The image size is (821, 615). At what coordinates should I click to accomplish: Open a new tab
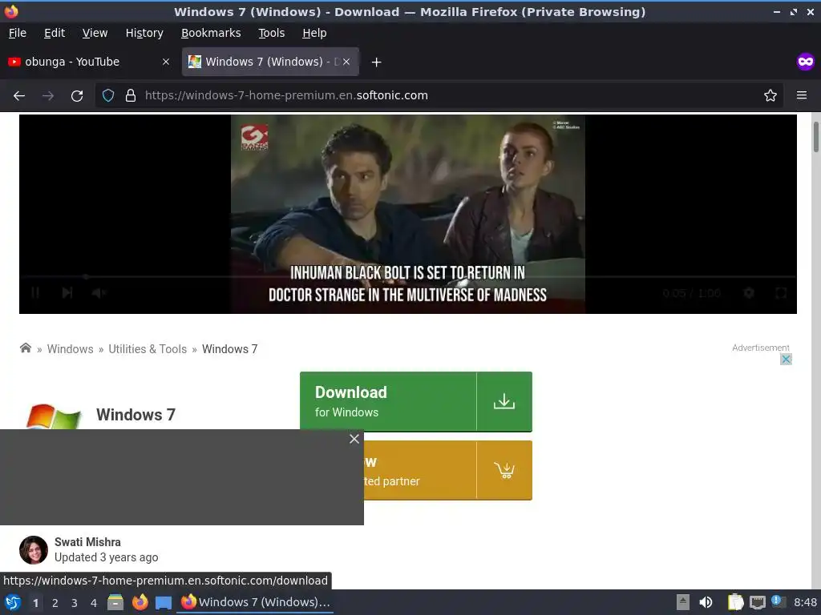[376, 62]
